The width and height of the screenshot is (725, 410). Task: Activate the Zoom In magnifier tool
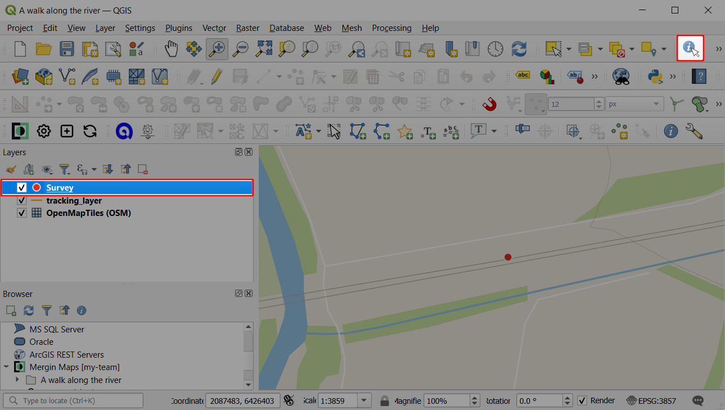tap(217, 49)
